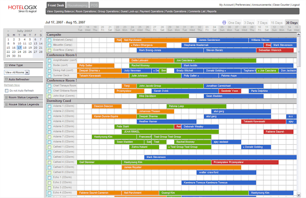Click the printer icon beside One Day

click(x=224, y=23)
